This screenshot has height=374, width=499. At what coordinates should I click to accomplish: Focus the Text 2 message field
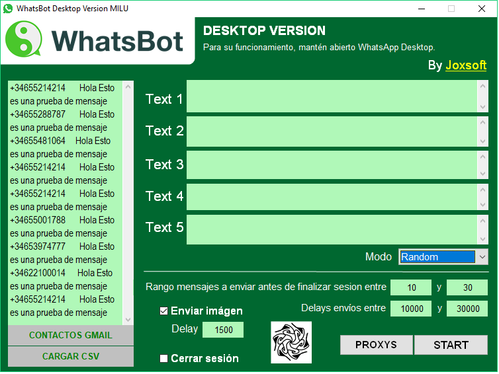(332, 131)
